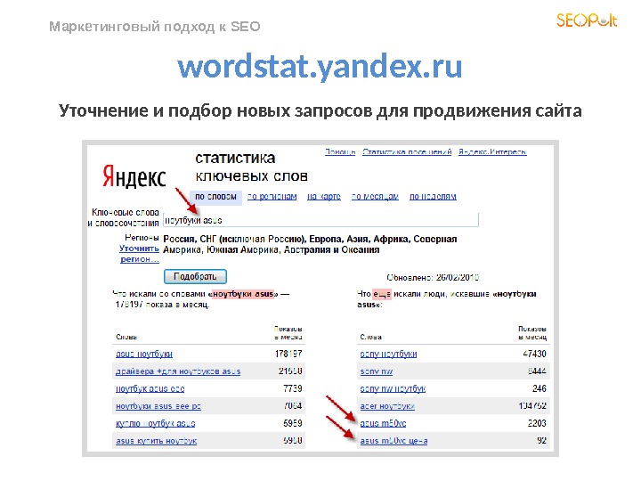Image resolution: width=641 pixels, height=481 pixels.
Task: Open 'Статистика посещений' link
Action: (407, 152)
